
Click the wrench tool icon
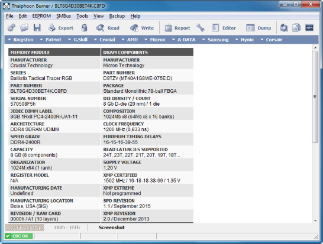pos(200,28)
